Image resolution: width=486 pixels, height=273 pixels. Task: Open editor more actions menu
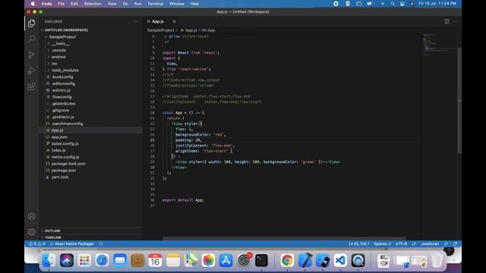point(455,21)
